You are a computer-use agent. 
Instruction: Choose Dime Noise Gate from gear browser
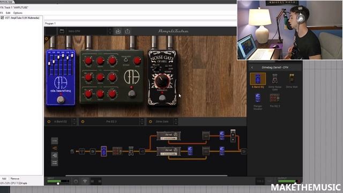(275, 81)
